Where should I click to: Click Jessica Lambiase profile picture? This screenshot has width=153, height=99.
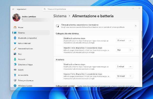coord(16,17)
